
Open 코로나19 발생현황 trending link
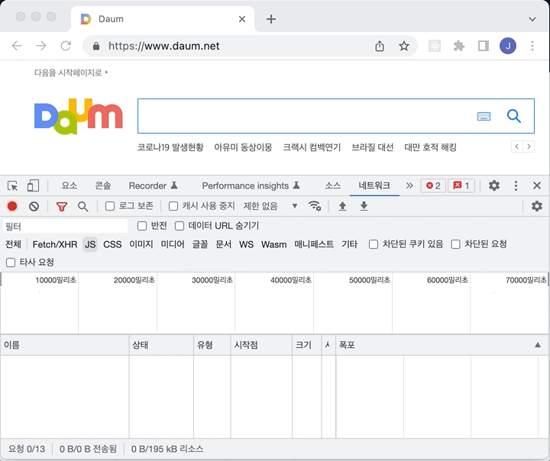(170, 147)
